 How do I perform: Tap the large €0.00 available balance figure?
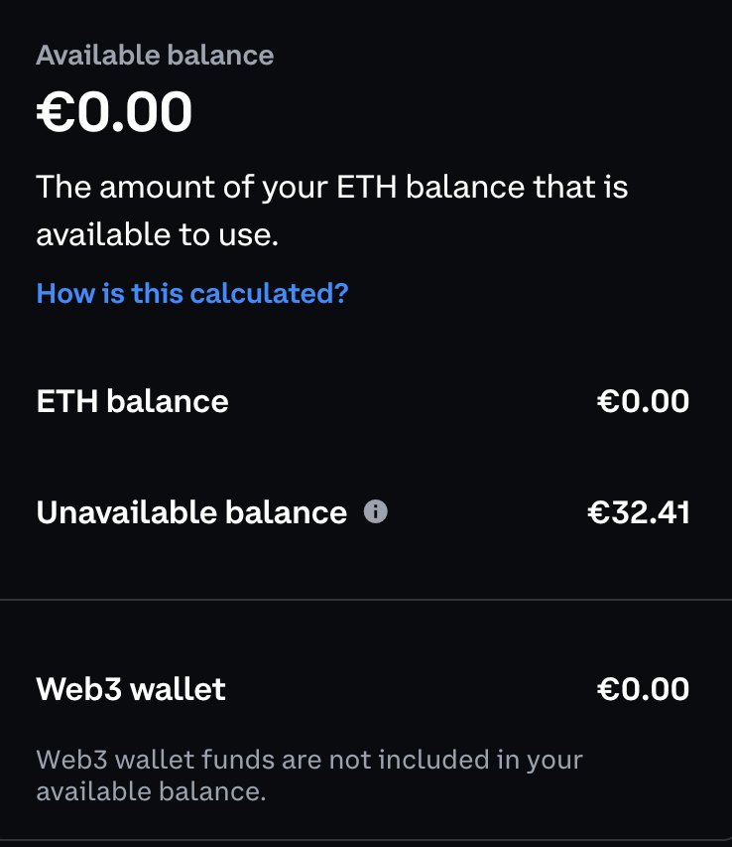coord(115,113)
